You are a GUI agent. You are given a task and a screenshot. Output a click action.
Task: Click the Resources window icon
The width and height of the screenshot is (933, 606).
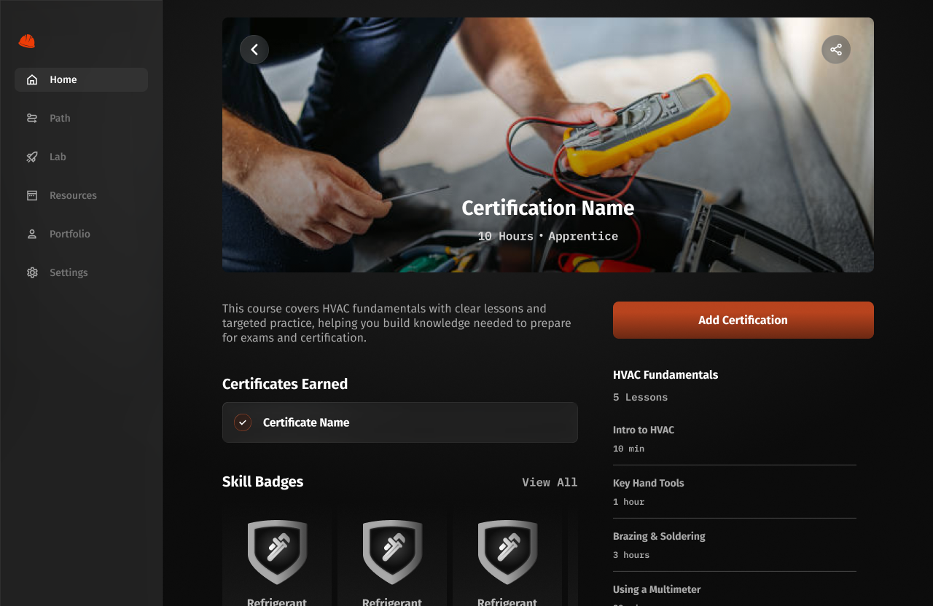(32, 195)
